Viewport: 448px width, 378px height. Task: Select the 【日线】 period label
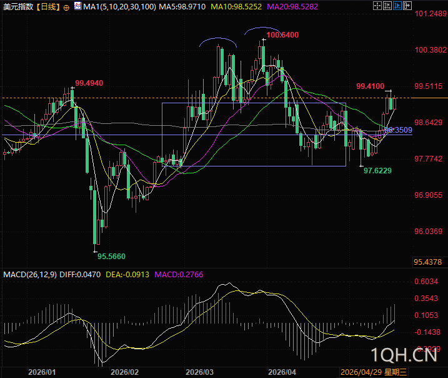click(49, 7)
